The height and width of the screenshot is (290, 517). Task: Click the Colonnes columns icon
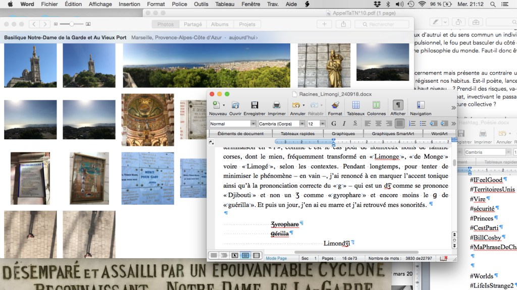[x=376, y=105]
